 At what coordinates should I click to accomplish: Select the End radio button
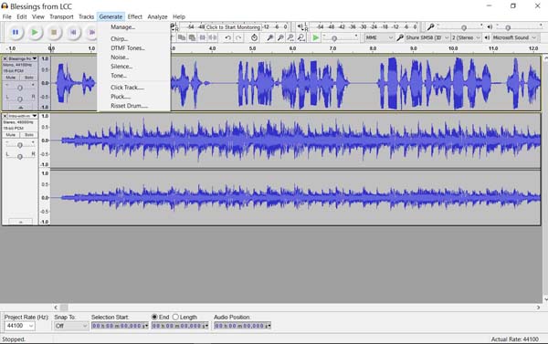[x=154, y=317]
